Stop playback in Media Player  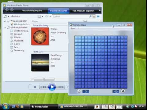(35, 87)
